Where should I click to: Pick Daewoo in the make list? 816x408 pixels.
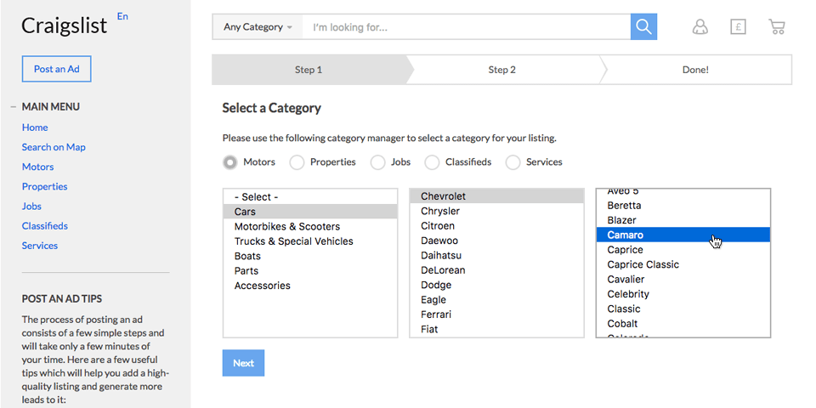point(497,241)
